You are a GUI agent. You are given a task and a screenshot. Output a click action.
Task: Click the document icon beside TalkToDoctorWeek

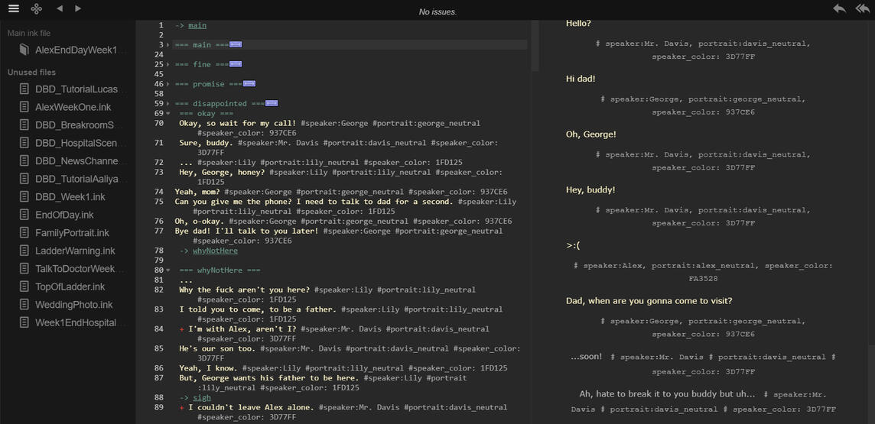[24, 269]
